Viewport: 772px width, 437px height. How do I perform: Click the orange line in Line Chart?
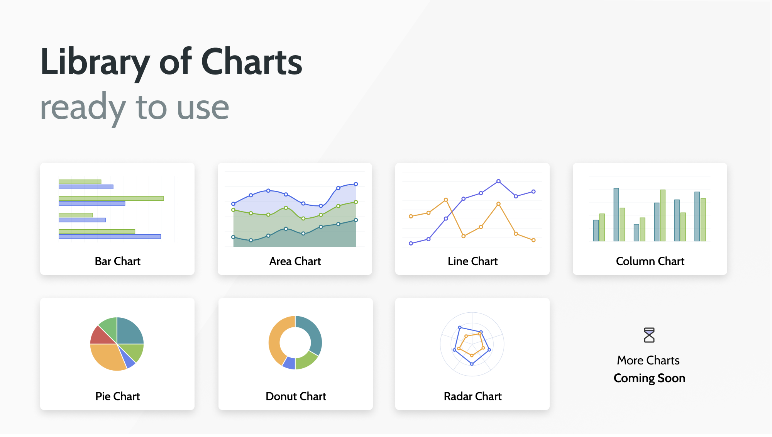[x=472, y=220]
